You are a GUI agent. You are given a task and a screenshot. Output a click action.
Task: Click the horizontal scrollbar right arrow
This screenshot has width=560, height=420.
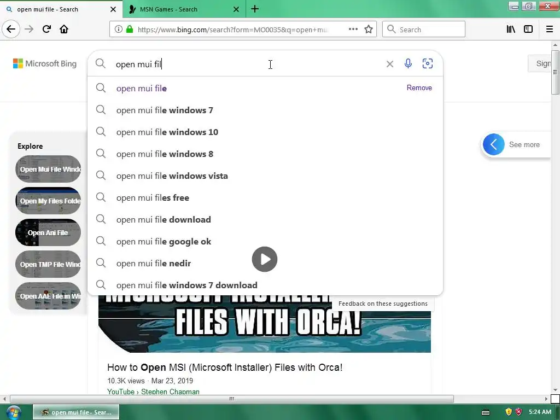(x=546, y=399)
